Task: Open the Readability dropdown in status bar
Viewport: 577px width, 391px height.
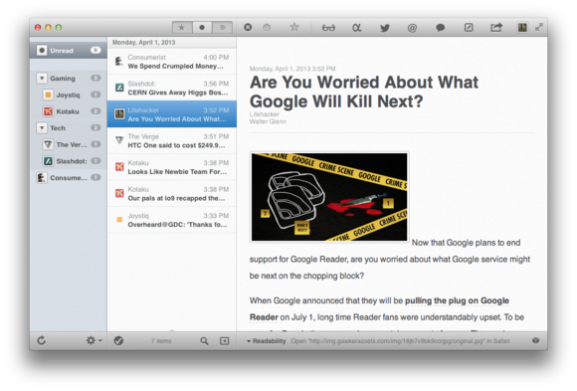Action: 266,341
